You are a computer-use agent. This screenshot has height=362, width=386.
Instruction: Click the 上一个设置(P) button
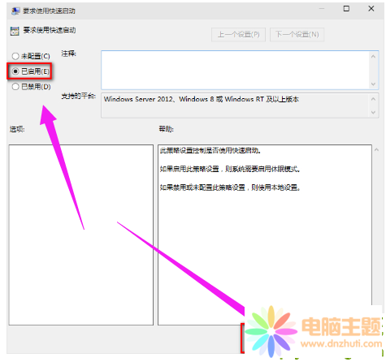click(x=238, y=34)
